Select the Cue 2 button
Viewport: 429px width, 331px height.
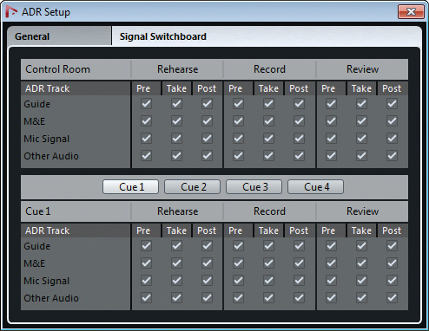tap(193, 187)
